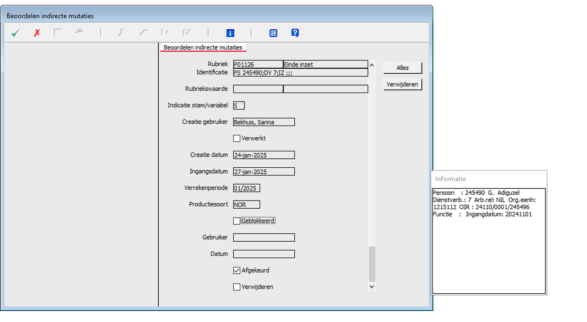Screen dimensions: 587x322
Task: Select the Verrekenperiode field
Action: 246,188
